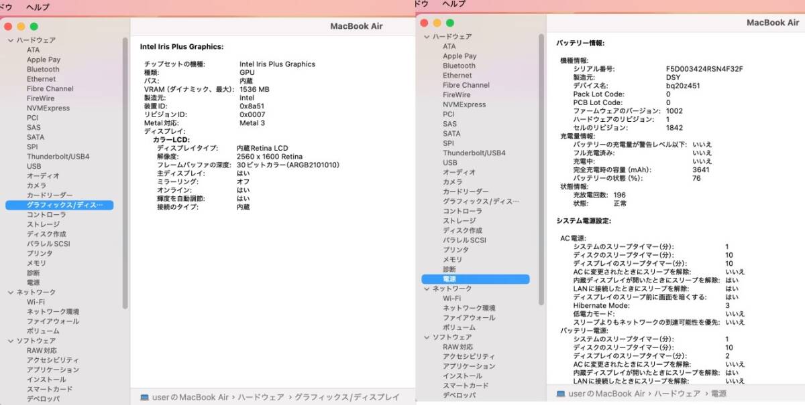The width and height of the screenshot is (805, 405).
Task: Click the cycle count value 196
Action: click(619, 195)
